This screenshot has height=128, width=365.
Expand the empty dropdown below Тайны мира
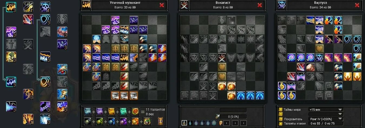(326, 114)
